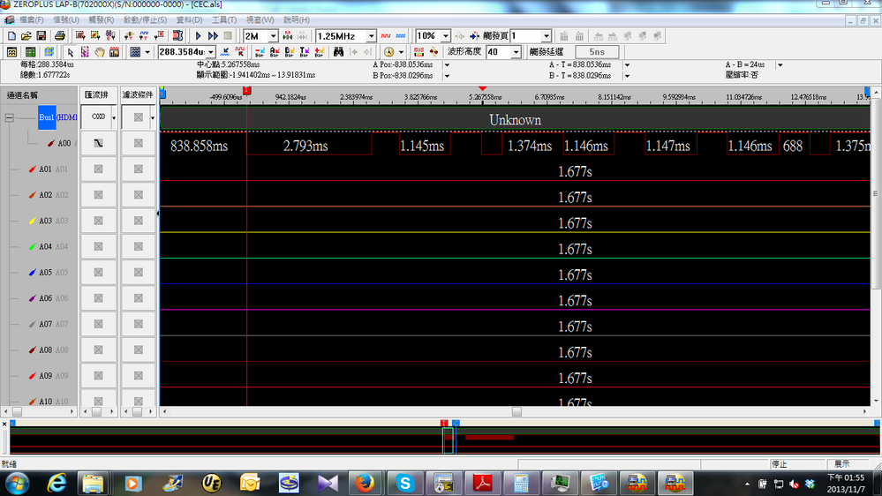Click the red T trigger bar marker on the ruler
Image resolution: width=882 pixels, height=496 pixels.
[246, 91]
